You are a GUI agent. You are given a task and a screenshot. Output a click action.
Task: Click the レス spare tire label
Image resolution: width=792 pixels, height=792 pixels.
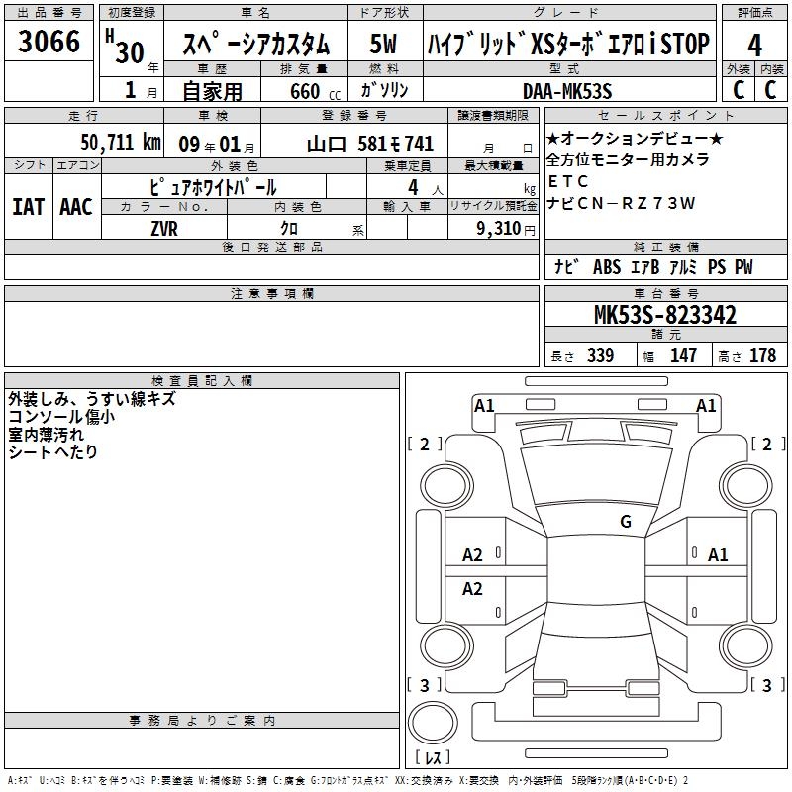pos(433,757)
